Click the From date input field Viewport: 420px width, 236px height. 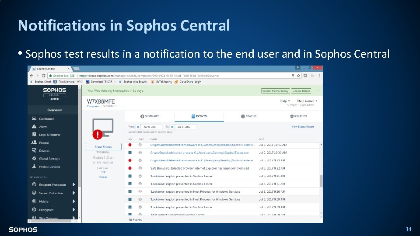pos(151,127)
